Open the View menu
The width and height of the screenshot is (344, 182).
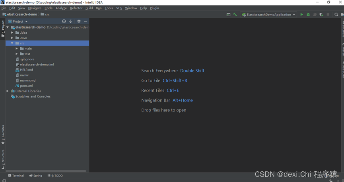pyautogui.click(x=21, y=8)
